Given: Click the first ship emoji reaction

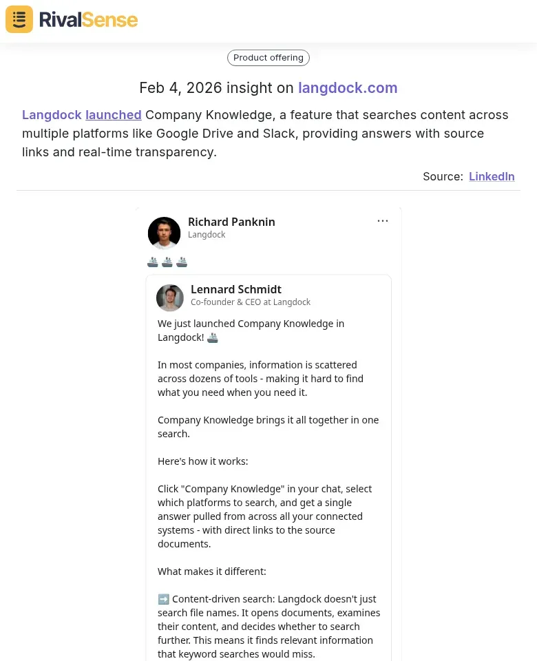Looking at the screenshot, I should 153,262.
